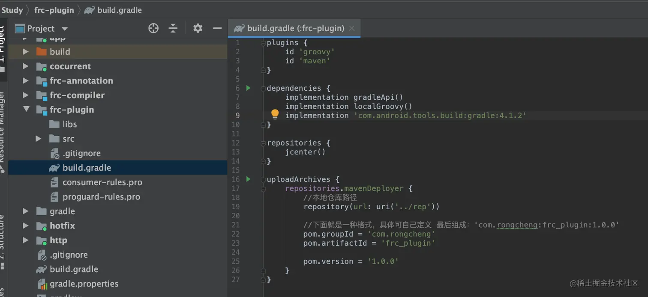Viewport: 648px width, 297px height.
Task: Click implementation localGroovy() line
Action: coord(348,107)
